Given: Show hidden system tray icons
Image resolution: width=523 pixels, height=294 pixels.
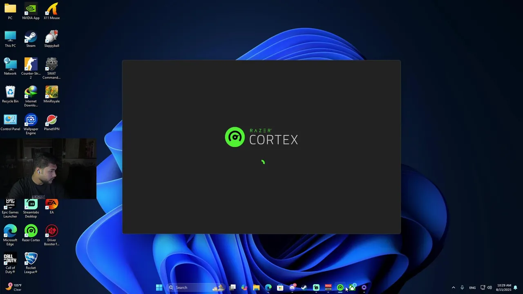Looking at the screenshot, I should point(453,287).
